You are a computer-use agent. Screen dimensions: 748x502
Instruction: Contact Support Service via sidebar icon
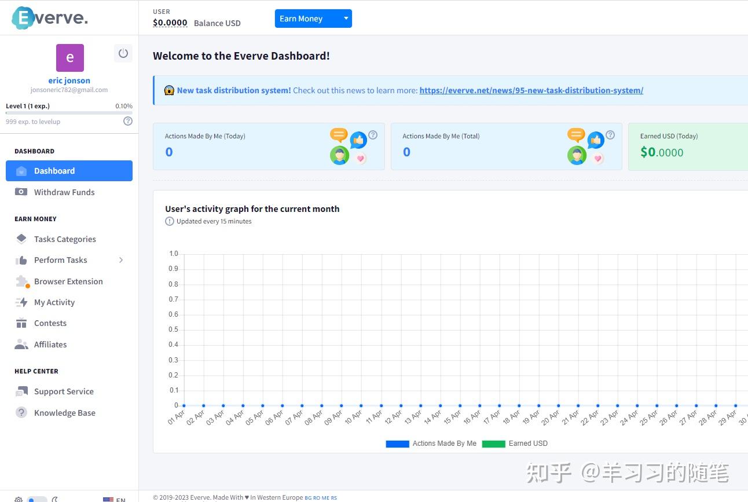tap(21, 391)
